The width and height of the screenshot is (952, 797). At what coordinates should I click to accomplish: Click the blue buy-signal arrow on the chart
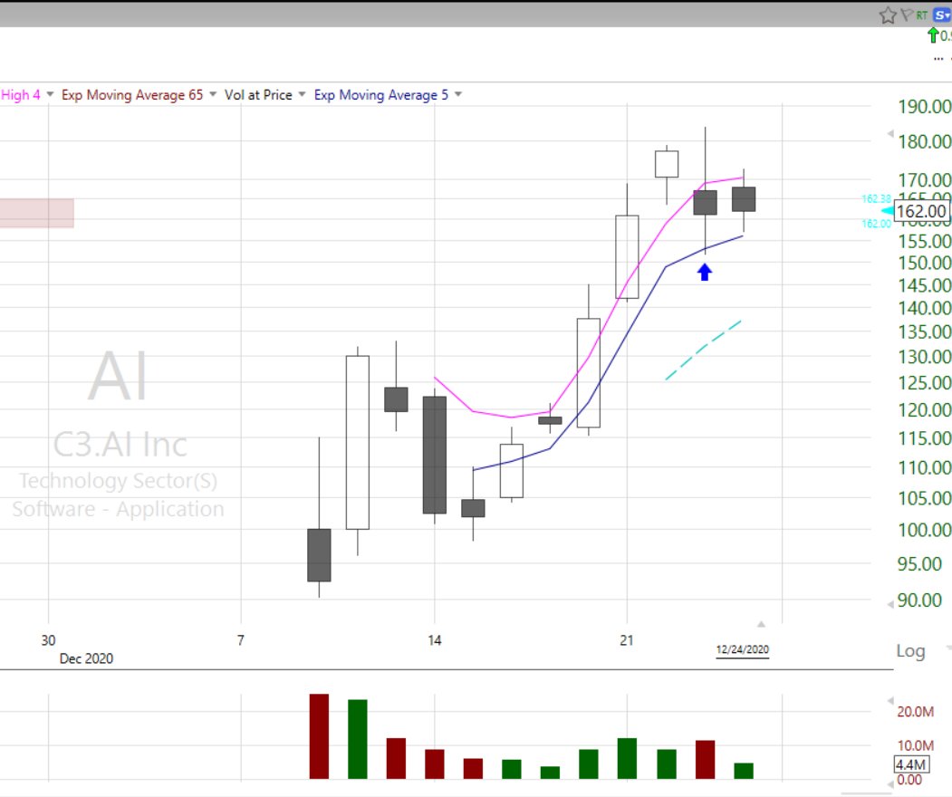tap(704, 271)
